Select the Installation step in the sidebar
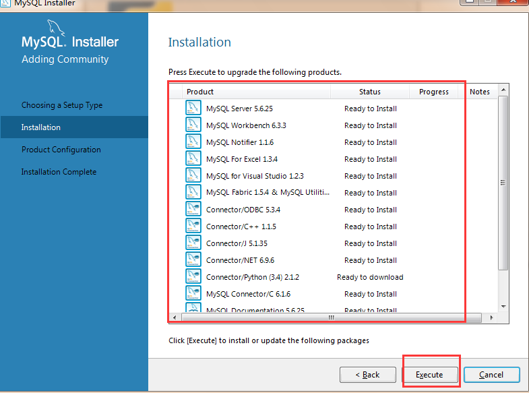Screen dimensions: 529x393 pyautogui.click(x=74, y=127)
